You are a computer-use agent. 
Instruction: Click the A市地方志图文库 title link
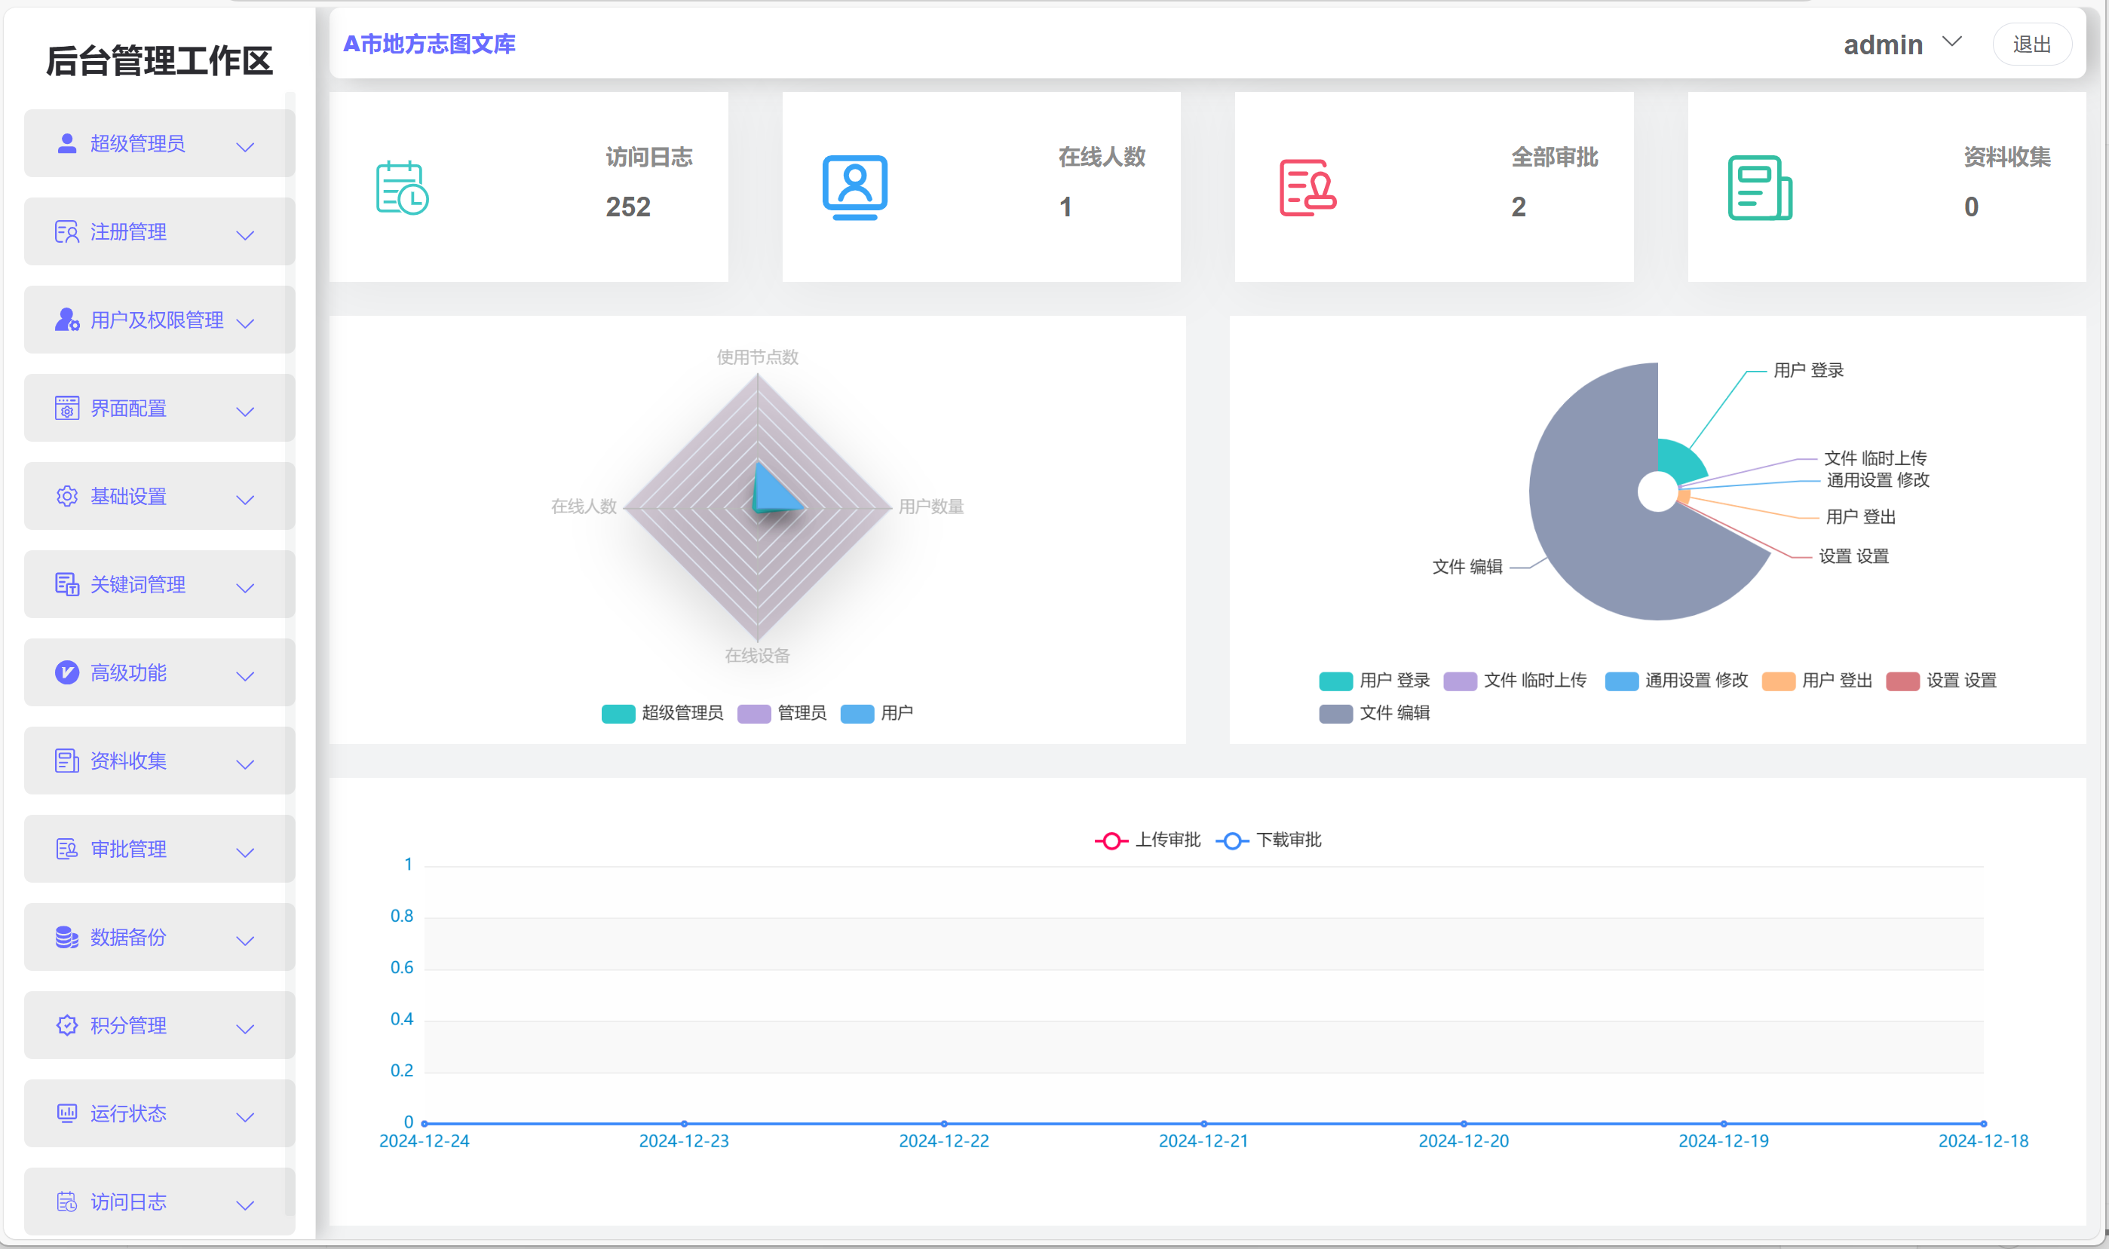point(428,44)
